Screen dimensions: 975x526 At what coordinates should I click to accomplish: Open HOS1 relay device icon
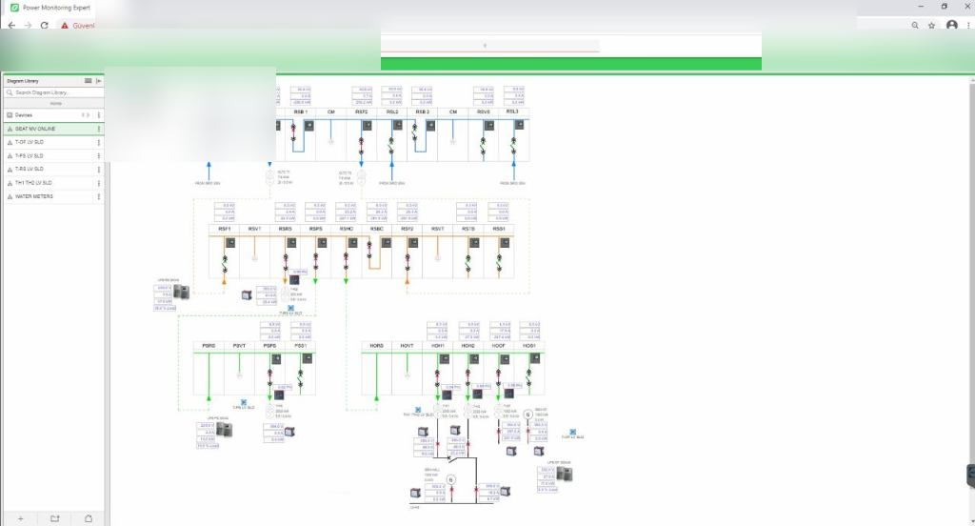(535, 358)
